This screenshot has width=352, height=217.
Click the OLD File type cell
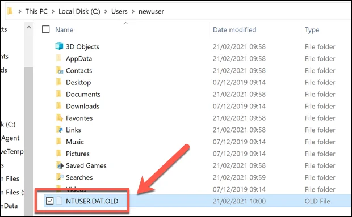(317, 201)
